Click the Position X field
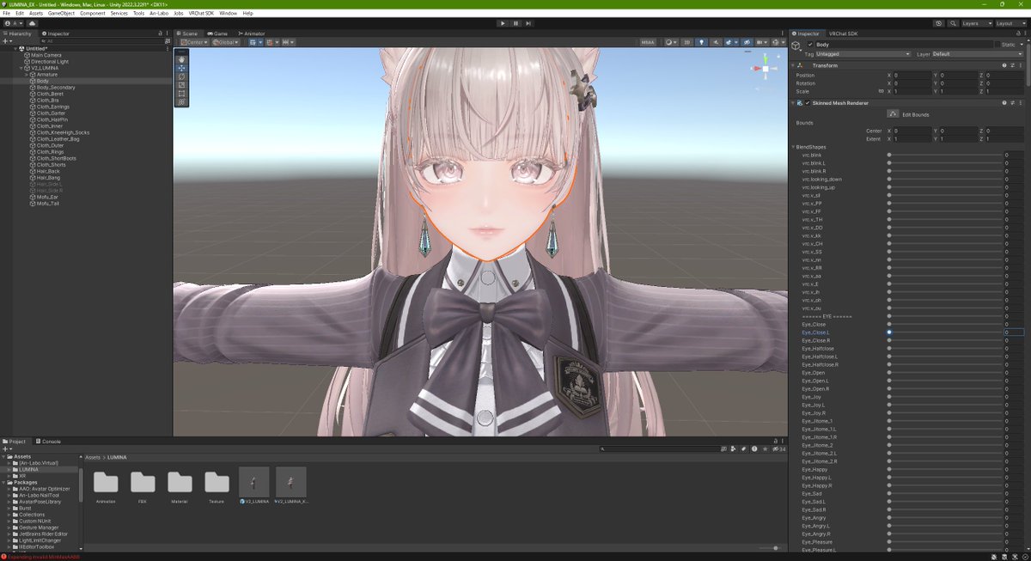1031x561 pixels. (912, 75)
